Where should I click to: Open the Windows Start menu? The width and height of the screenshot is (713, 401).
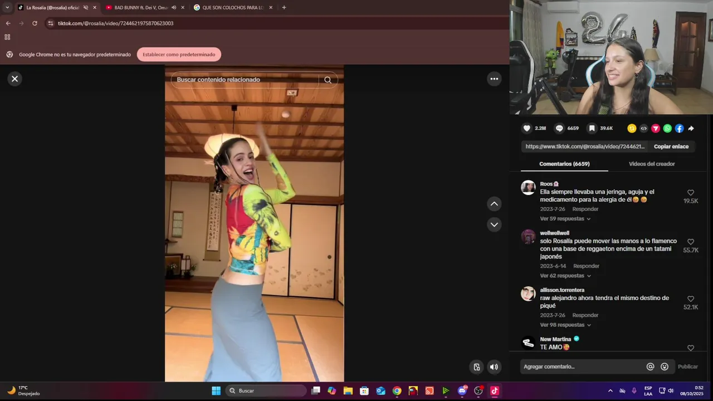(216, 390)
